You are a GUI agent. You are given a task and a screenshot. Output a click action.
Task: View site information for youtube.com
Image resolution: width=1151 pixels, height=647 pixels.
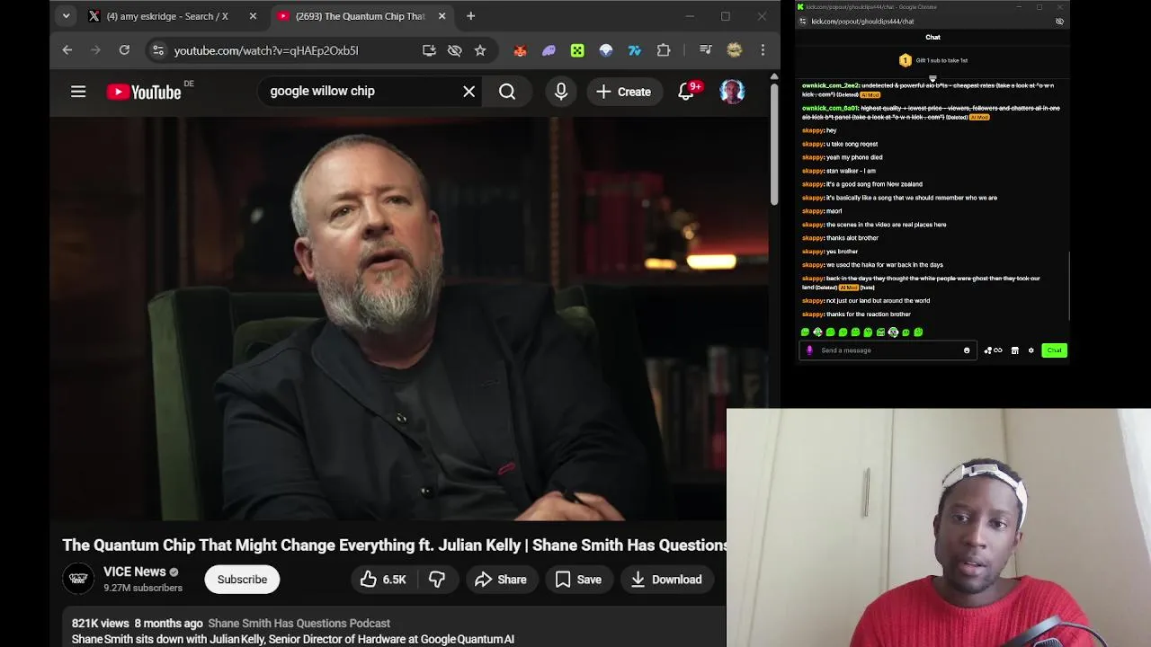coord(158,50)
